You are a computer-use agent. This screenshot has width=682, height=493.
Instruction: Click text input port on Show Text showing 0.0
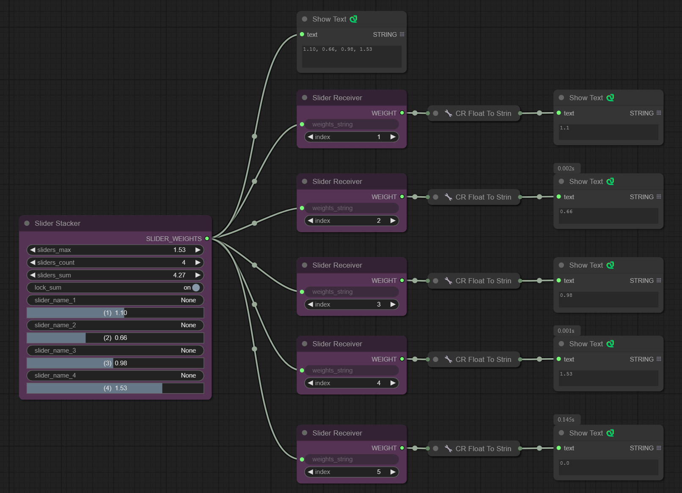point(559,448)
